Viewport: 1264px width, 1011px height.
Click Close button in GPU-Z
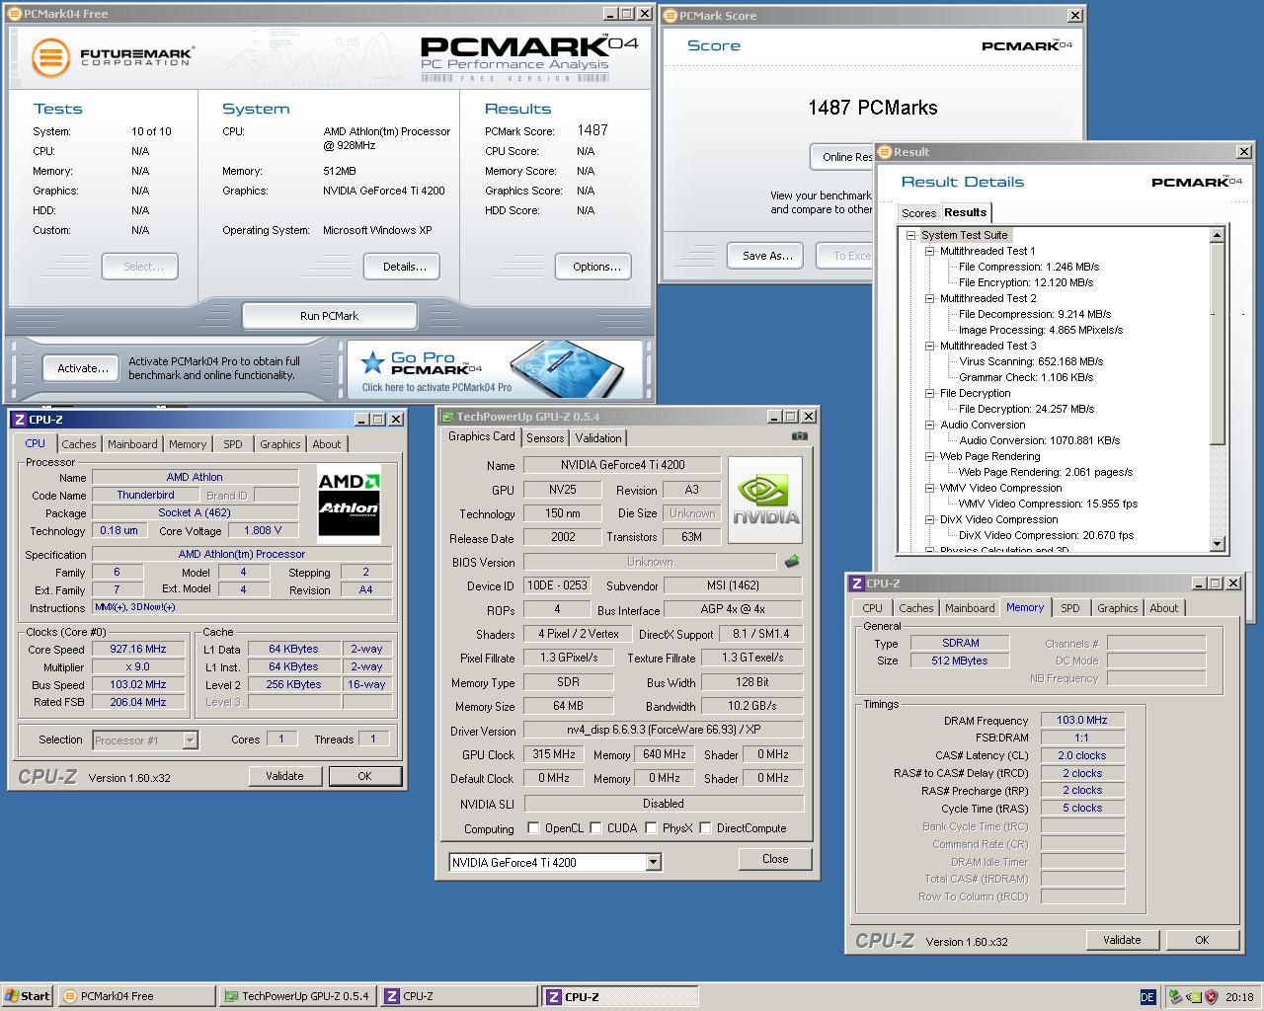775,859
